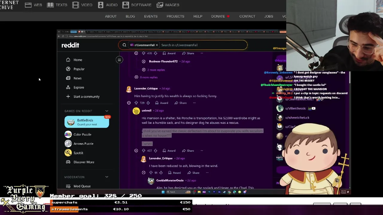The image size is (383, 215).
Task: Open Business-Flounder672 profile
Action: (163, 61)
